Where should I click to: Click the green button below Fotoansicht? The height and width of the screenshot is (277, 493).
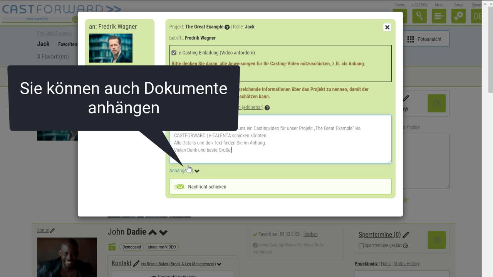(x=436, y=103)
